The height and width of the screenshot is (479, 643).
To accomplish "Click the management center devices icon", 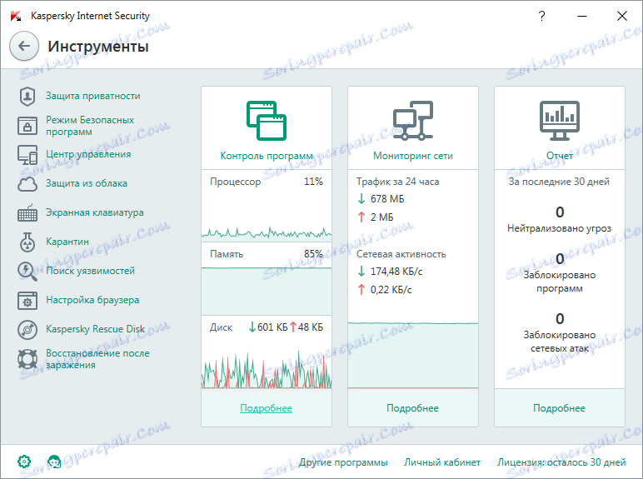I will click(x=27, y=155).
